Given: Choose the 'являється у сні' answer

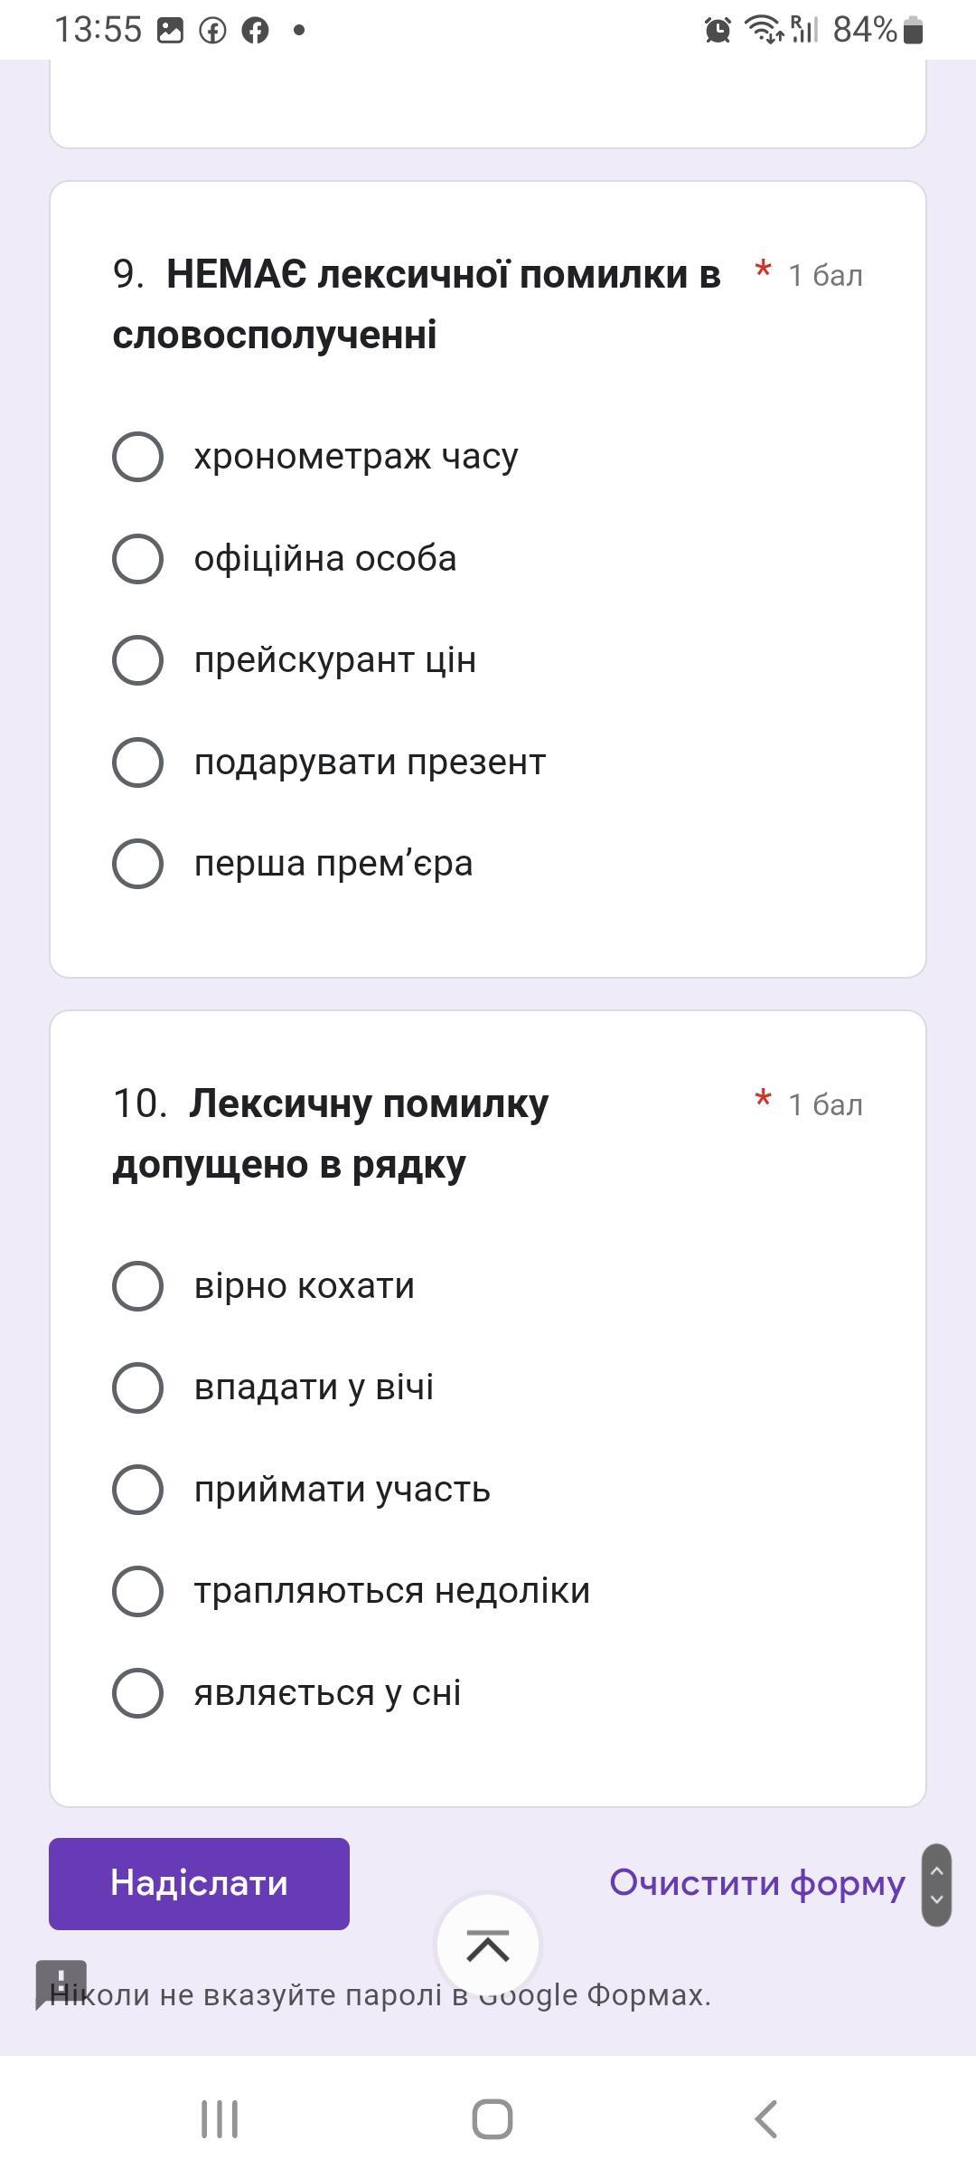Looking at the screenshot, I should pos(137,1692).
